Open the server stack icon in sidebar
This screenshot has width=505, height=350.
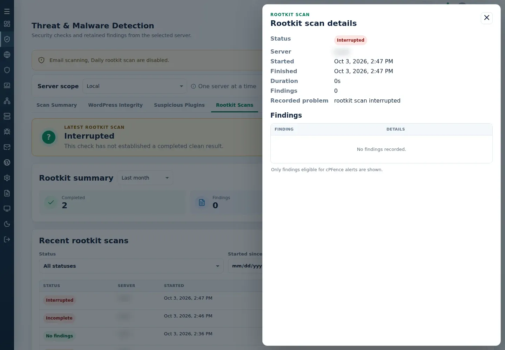[7, 116]
